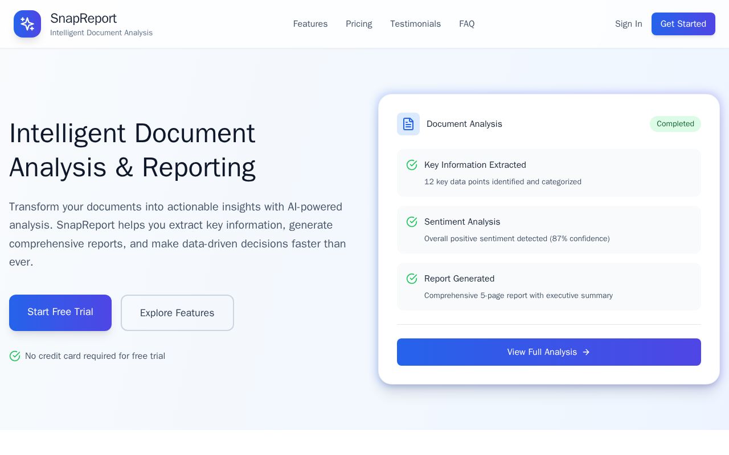
Task: Click the SnapReport sparkle logo icon
Action: point(27,24)
